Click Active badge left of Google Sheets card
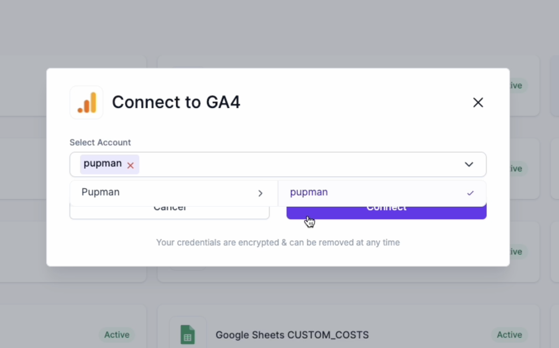Viewport: 559px width, 348px height. [x=116, y=335]
